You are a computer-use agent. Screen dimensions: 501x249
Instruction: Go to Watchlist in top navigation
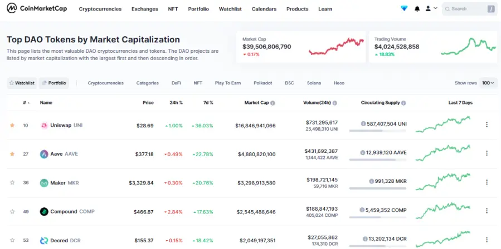pyautogui.click(x=230, y=9)
